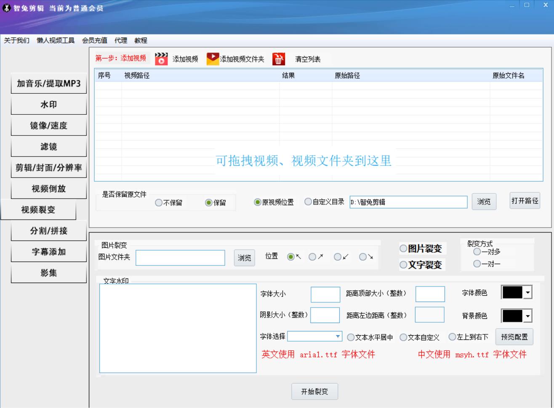Open the 字体颜色 dropdown arrow
The width and height of the screenshot is (554, 408).
[x=527, y=293]
